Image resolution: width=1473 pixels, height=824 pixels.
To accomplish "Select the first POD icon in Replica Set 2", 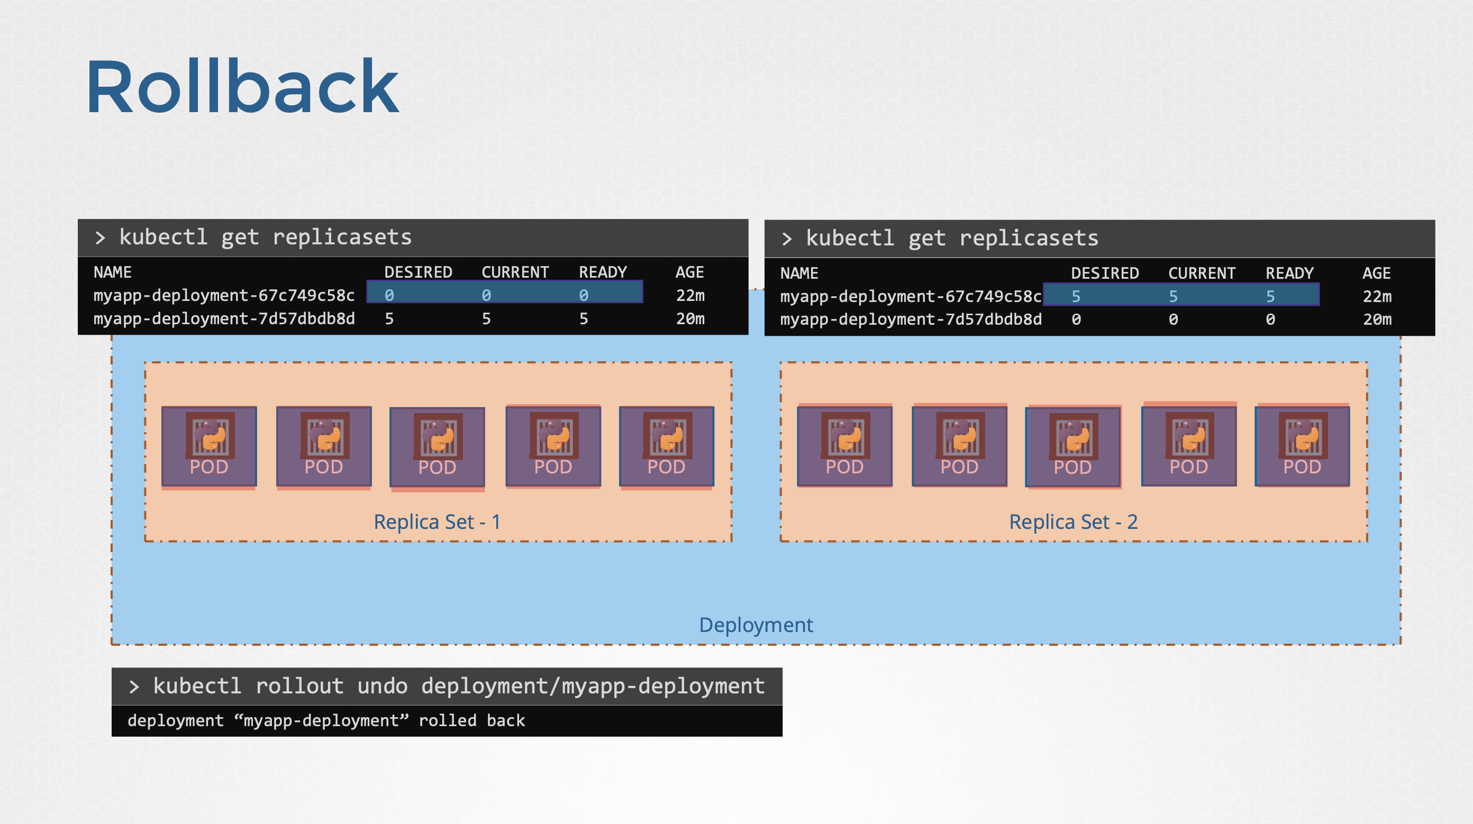I will click(844, 447).
